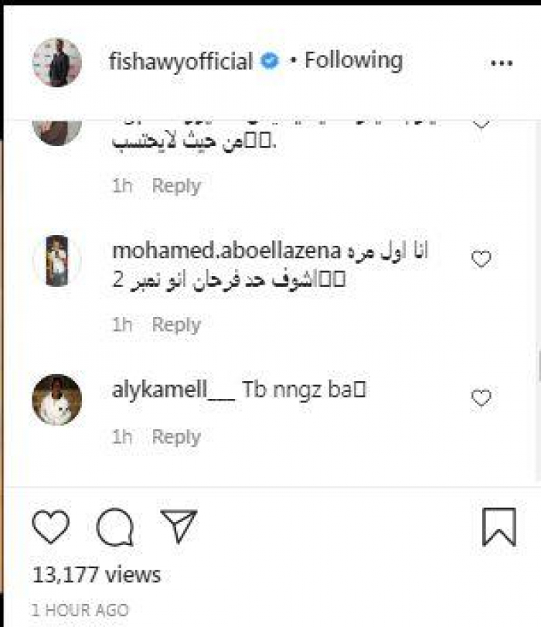Viewport: 541px width, 627px height.
Task: Open mohamed.aboellazena's avatar
Action: coord(56,261)
